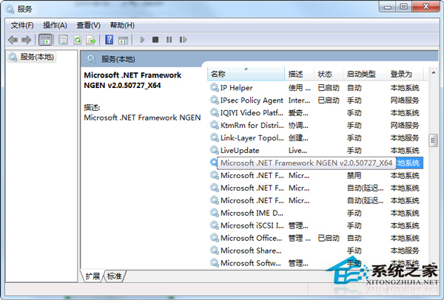This screenshot has height=300, width=444.
Task: Click the gear icon beside Microsoft IME D...
Action: coord(214,213)
